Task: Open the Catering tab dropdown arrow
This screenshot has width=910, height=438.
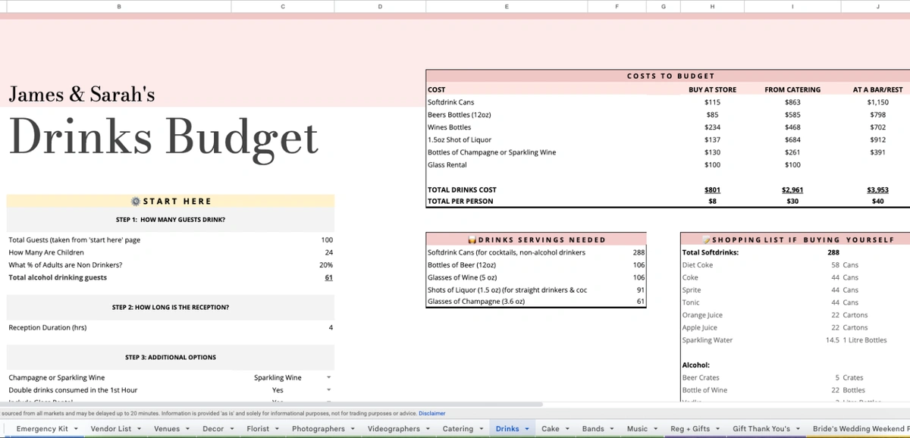Action: pos(482,427)
